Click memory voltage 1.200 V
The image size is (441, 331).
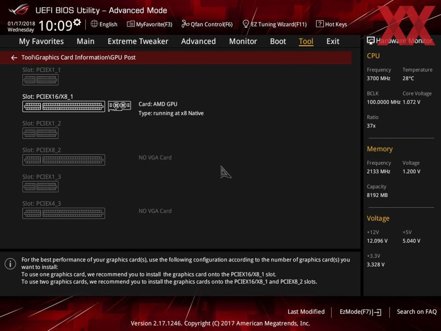411,171
